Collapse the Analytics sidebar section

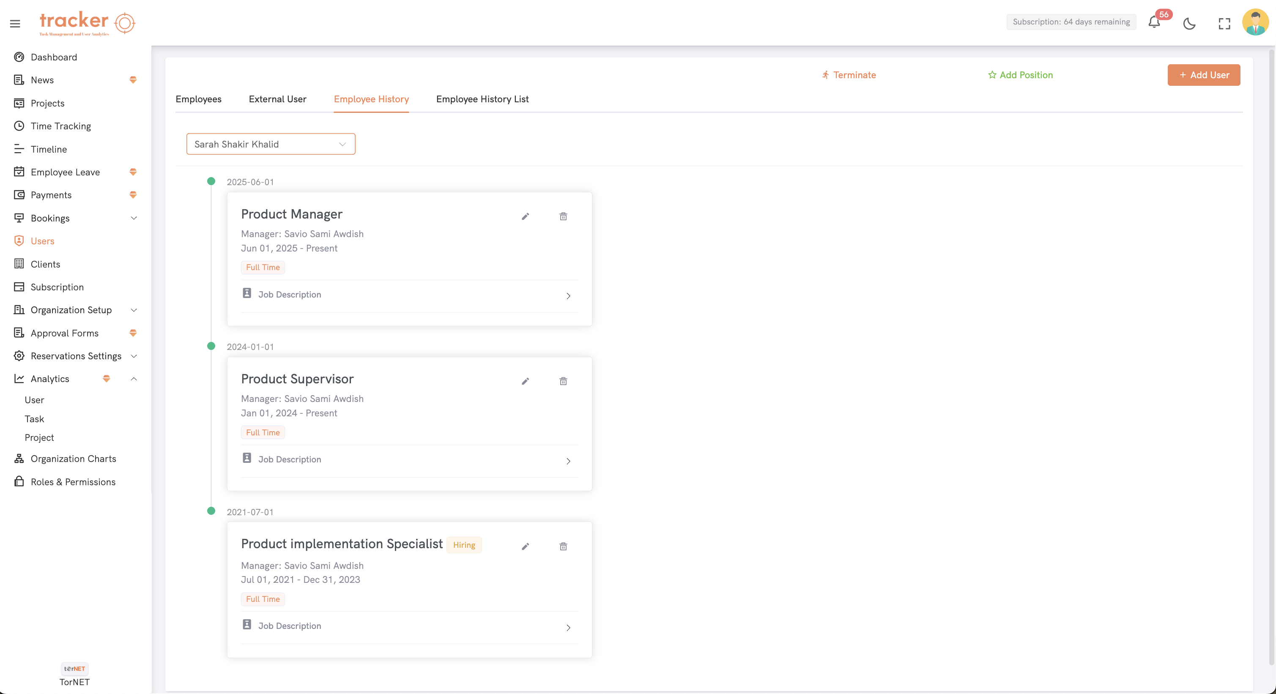(x=133, y=379)
